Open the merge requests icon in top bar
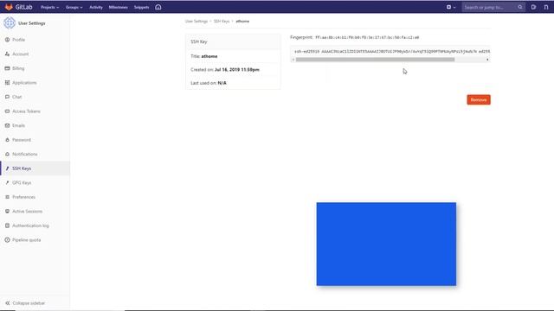The width and height of the screenshot is (554, 311). click(546, 7)
